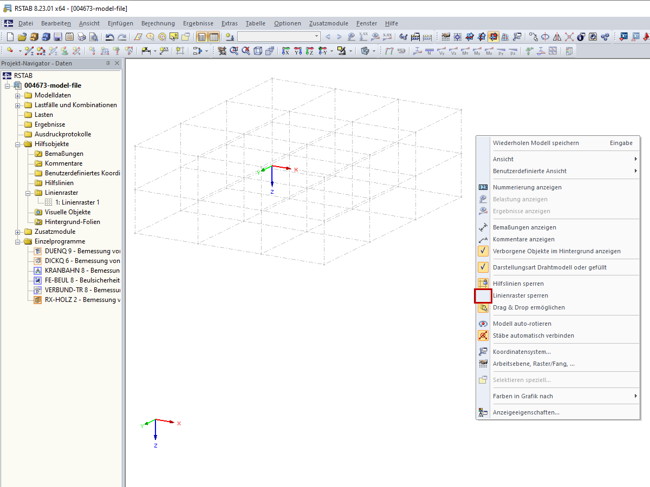Toggle Modell auto-rotieren
The image size is (650, 487).
point(558,324)
